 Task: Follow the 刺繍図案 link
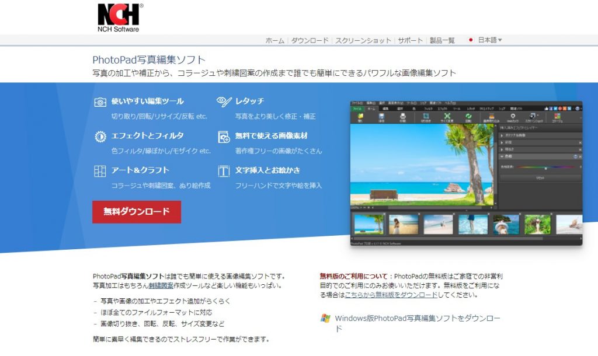point(161,285)
